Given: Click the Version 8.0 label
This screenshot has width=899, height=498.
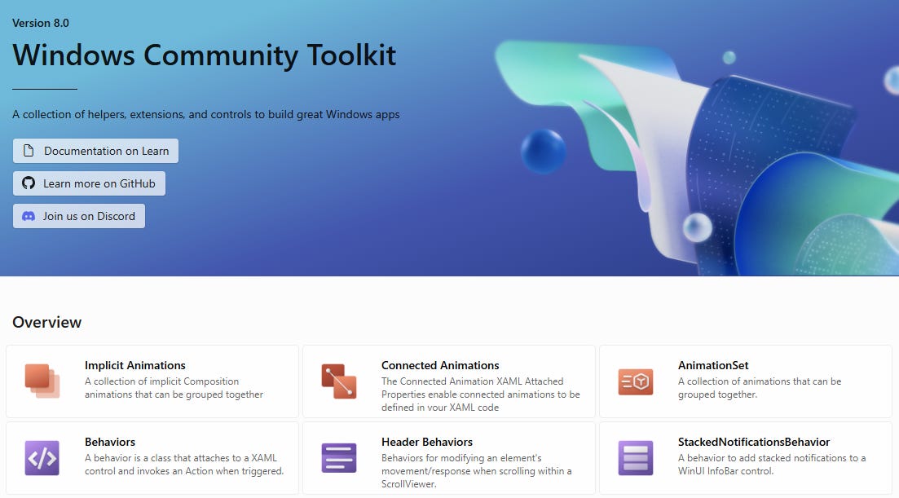Looking at the screenshot, I should click(x=41, y=23).
